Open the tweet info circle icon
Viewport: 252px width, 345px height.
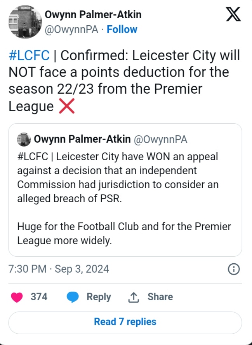[x=233, y=269]
